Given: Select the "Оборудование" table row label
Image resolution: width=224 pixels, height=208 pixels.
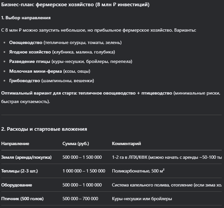Looking at the screenshot, I should click(x=17, y=185).
